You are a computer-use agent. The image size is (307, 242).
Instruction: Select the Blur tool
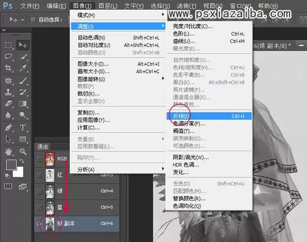click(x=8, y=115)
